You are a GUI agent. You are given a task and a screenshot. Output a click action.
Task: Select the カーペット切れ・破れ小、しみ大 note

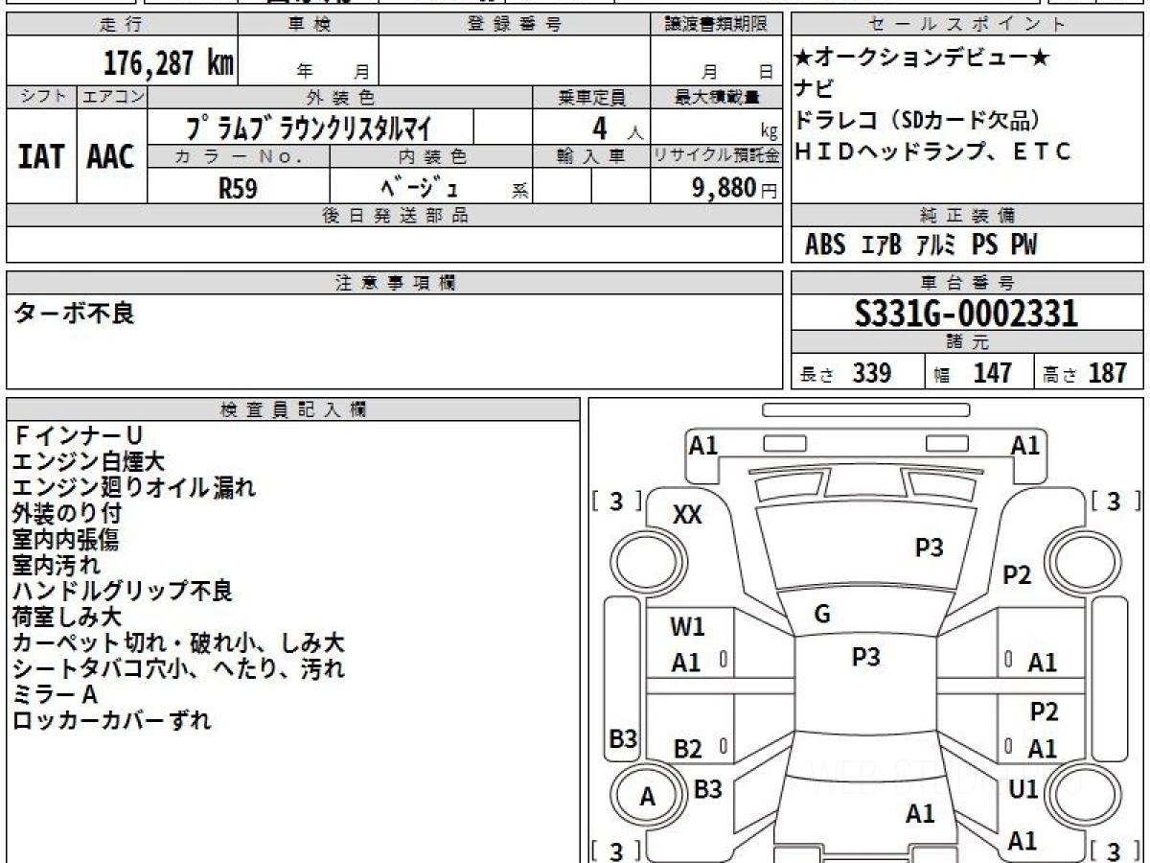pyautogui.click(x=179, y=642)
